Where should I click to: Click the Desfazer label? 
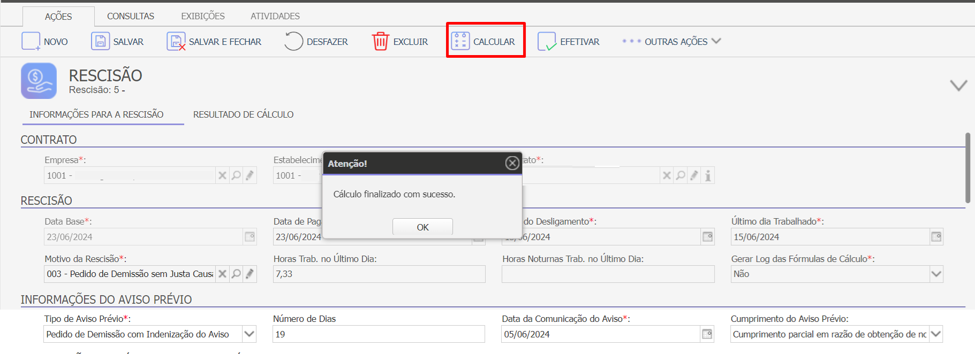pos(327,42)
